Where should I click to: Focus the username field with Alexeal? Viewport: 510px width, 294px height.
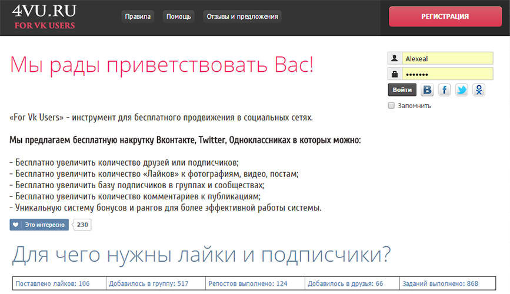tap(448, 58)
